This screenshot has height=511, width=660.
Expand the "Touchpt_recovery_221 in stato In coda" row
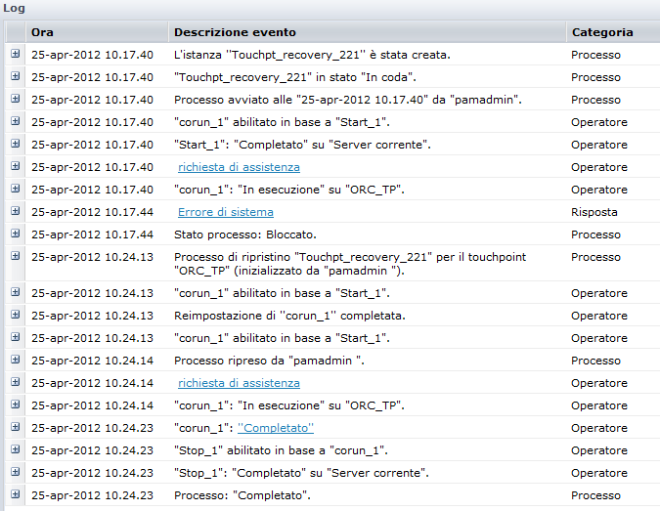pyautogui.click(x=16, y=77)
